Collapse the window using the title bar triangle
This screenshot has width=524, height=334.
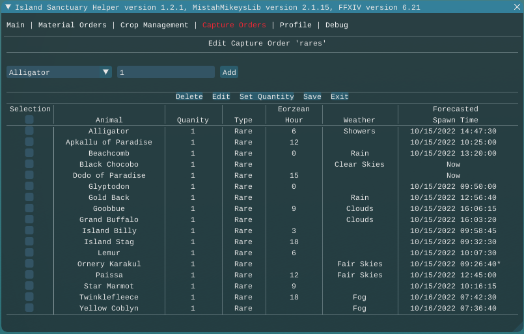[x=8, y=7]
